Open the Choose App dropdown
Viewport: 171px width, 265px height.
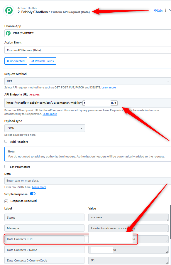(x=88, y=33)
